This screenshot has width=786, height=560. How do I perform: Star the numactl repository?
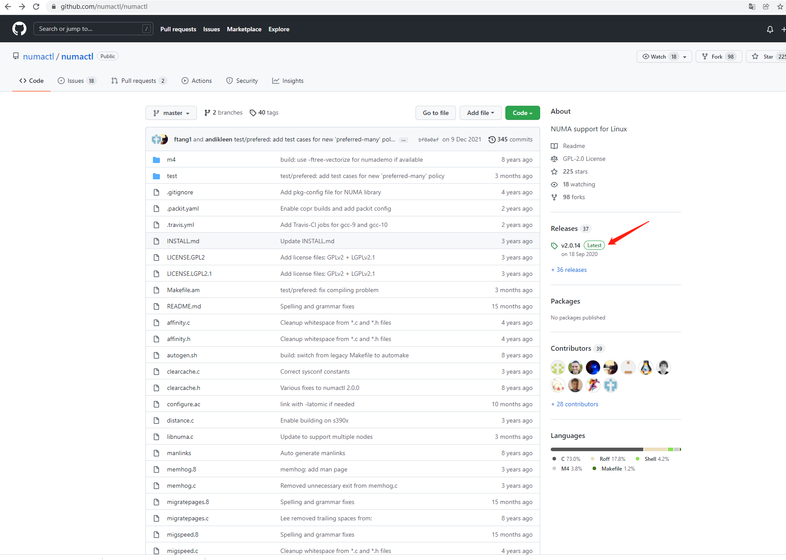pos(766,56)
